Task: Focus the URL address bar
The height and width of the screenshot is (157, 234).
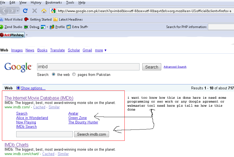Action: click(144, 11)
